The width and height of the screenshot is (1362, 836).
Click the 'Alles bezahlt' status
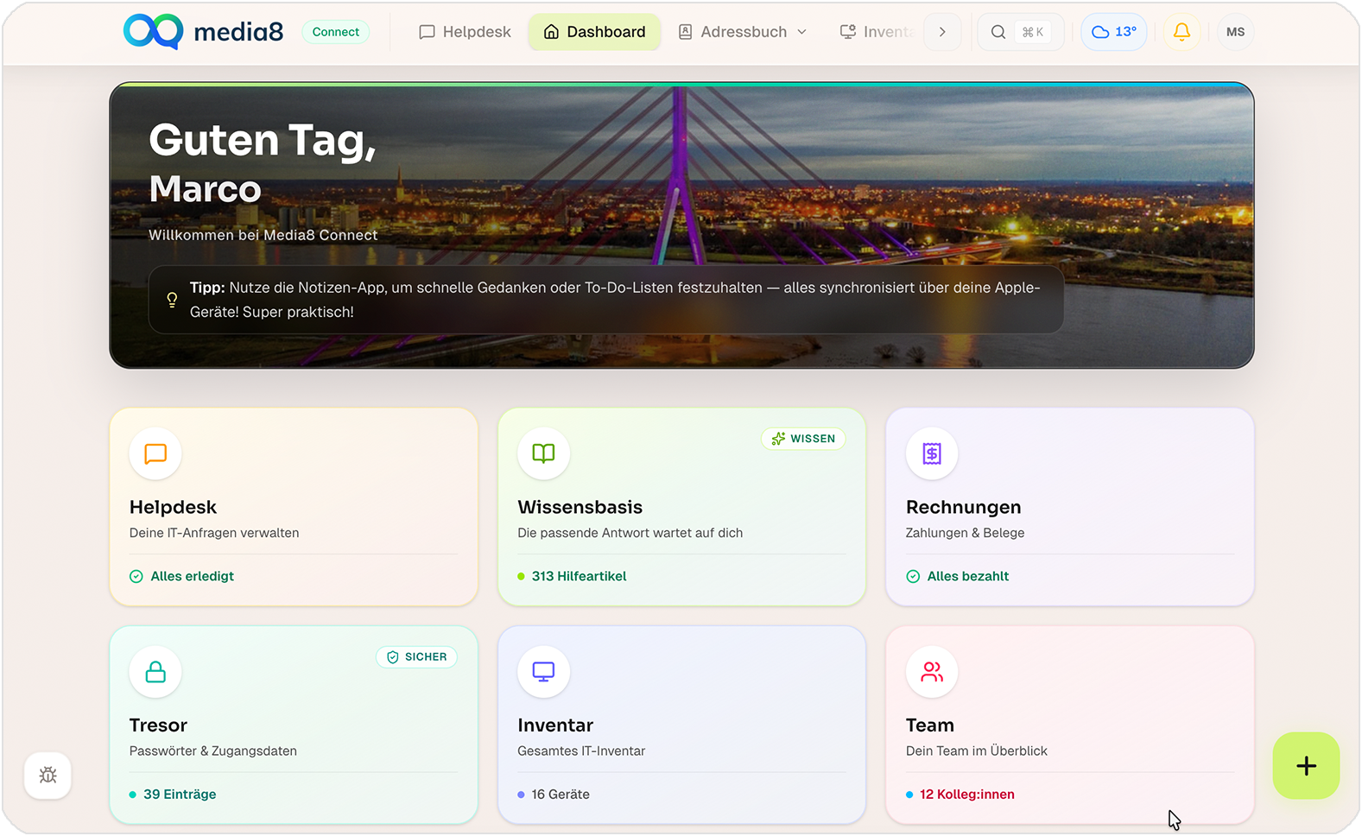click(967, 576)
